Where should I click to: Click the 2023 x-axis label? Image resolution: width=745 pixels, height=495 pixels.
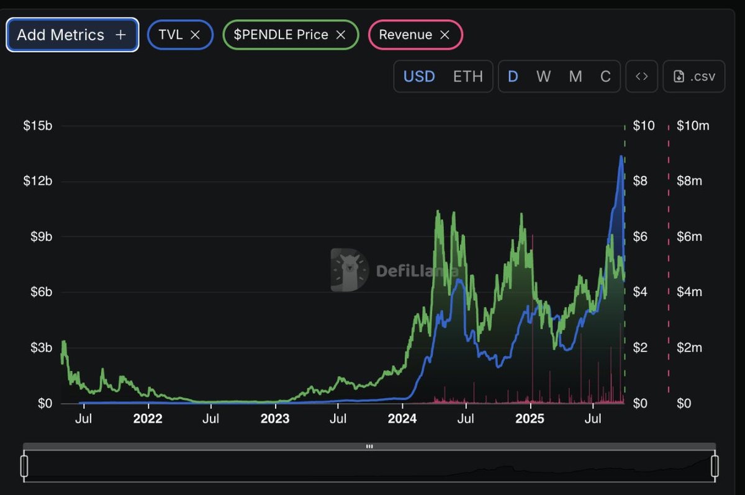(x=275, y=419)
